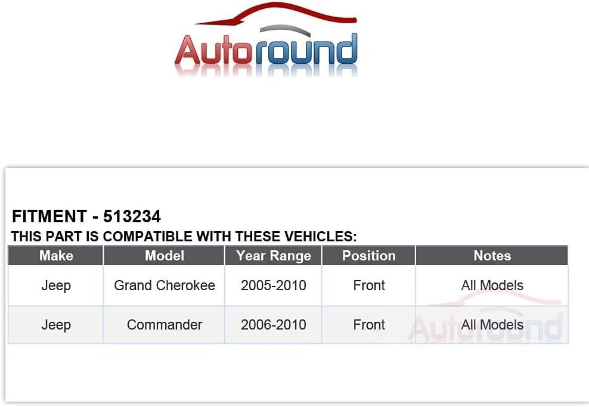Select the Jeep cell in the Grand Cherokee row
Viewport: 589px width, 407px height.
pos(56,285)
